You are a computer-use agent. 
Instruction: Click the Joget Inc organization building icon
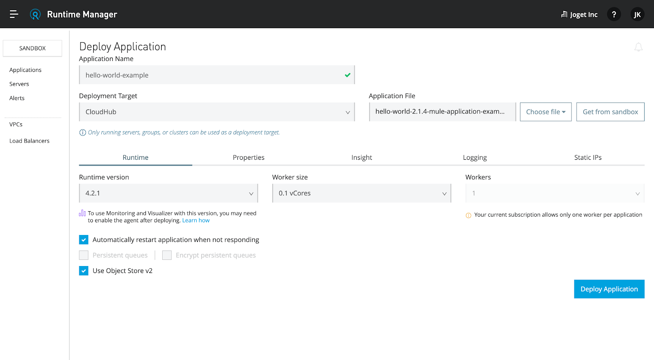coord(564,14)
